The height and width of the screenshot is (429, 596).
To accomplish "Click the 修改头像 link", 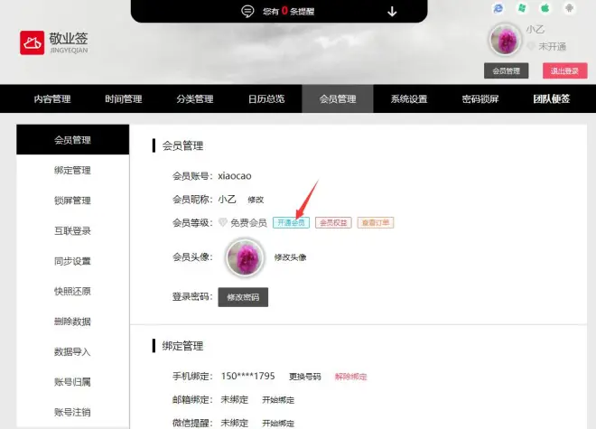I will point(291,257).
